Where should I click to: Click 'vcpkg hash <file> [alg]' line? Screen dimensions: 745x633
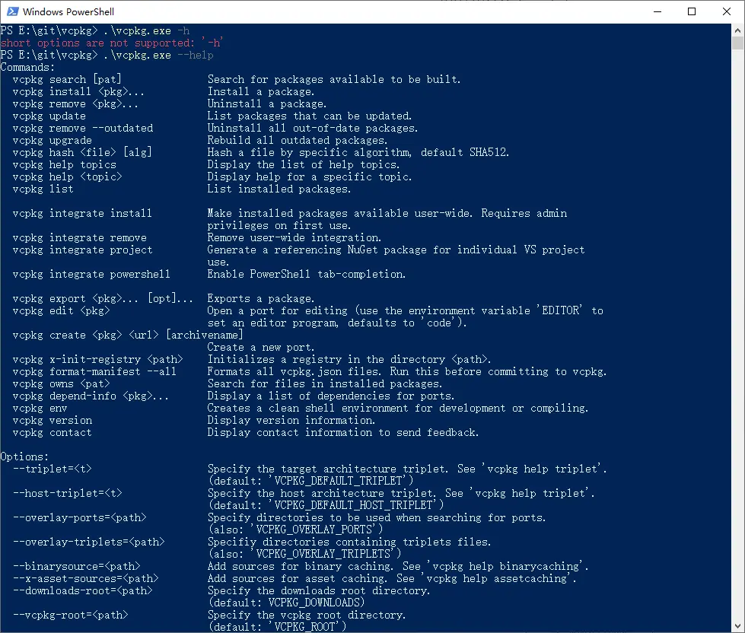click(x=82, y=152)
